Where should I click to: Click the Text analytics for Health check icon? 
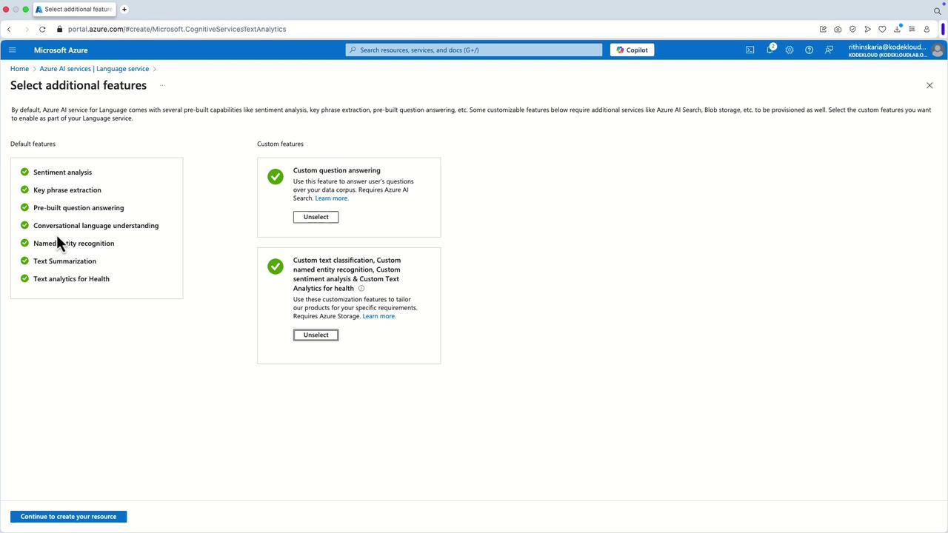24,278
